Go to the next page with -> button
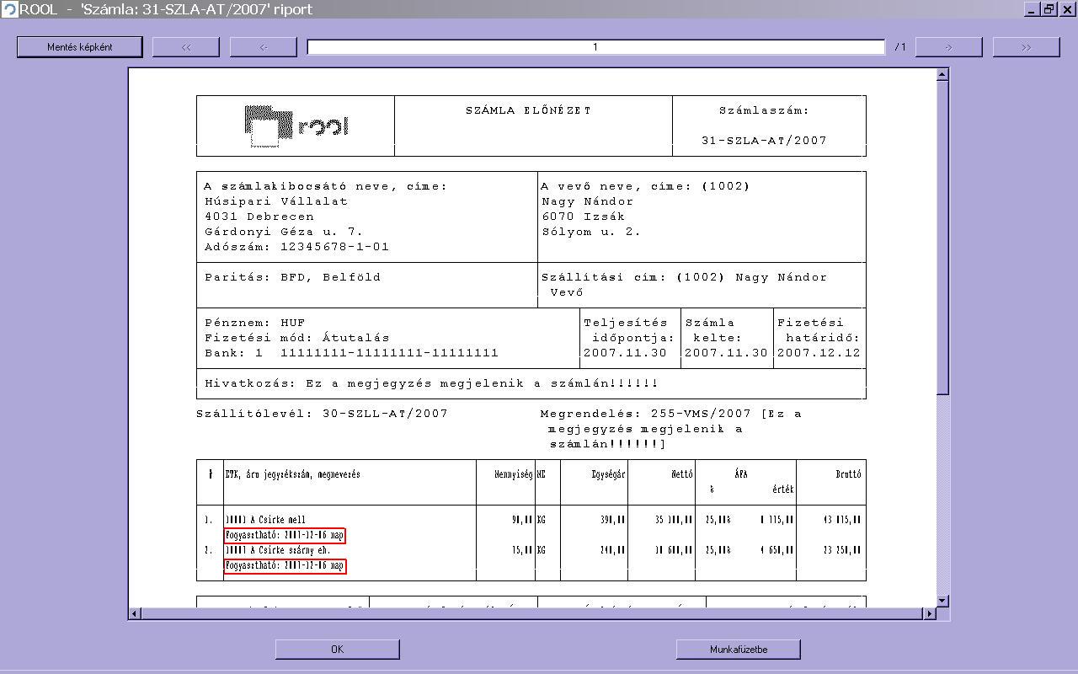Screen dimensions: 1078x674 [949, 47]
